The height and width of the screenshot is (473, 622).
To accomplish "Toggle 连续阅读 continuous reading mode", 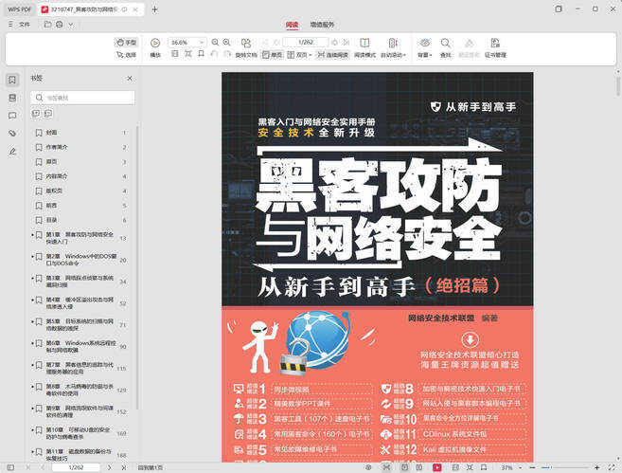I will 332,55.
